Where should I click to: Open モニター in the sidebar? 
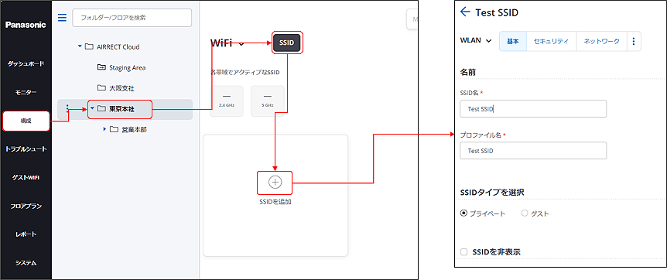point(26,92)
